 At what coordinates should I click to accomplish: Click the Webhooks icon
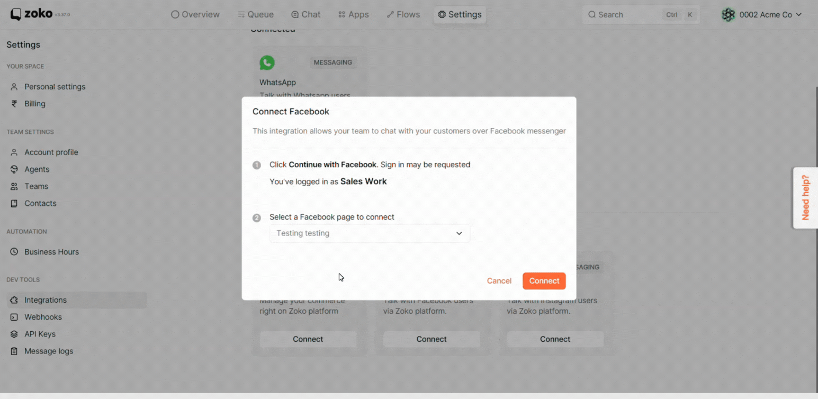14,317
